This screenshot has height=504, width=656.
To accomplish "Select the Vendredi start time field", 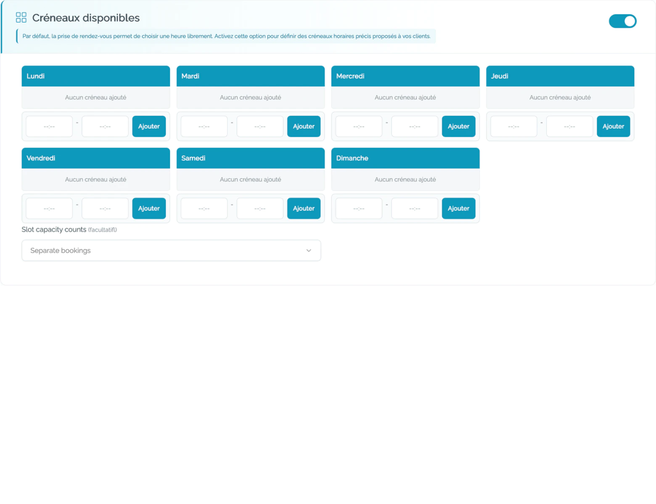I will point(49,208).
